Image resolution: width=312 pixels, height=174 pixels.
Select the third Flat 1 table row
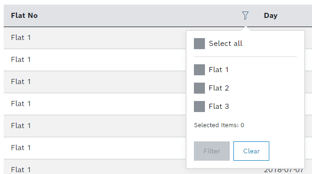[95, 82]
